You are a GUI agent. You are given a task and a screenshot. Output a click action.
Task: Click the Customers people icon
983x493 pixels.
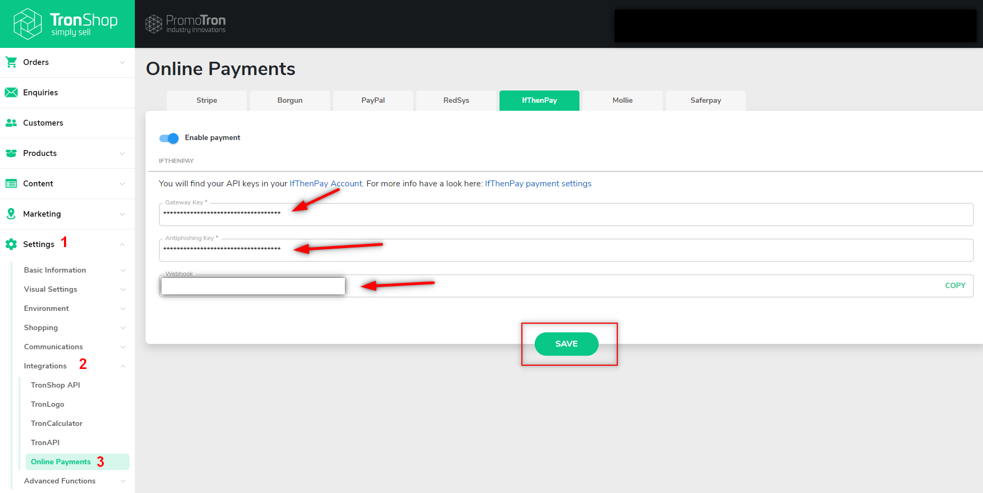tap(11, 123)
